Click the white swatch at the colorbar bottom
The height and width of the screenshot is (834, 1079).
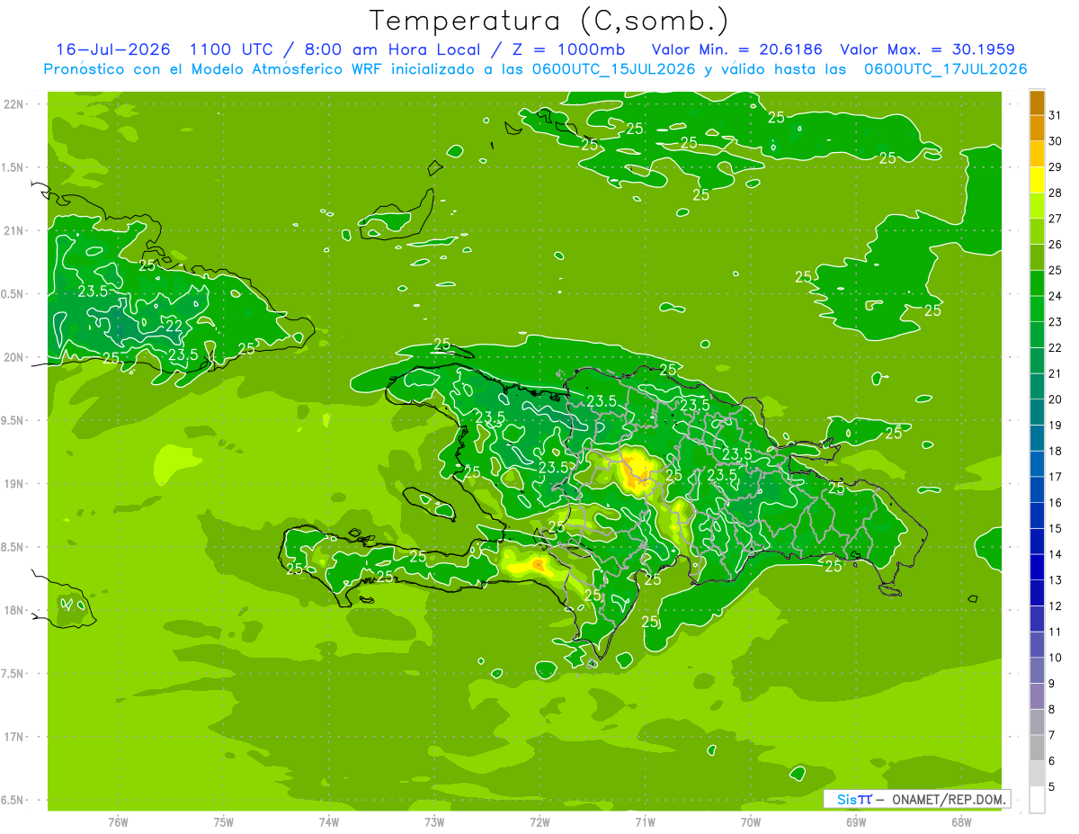(1037, 800)
